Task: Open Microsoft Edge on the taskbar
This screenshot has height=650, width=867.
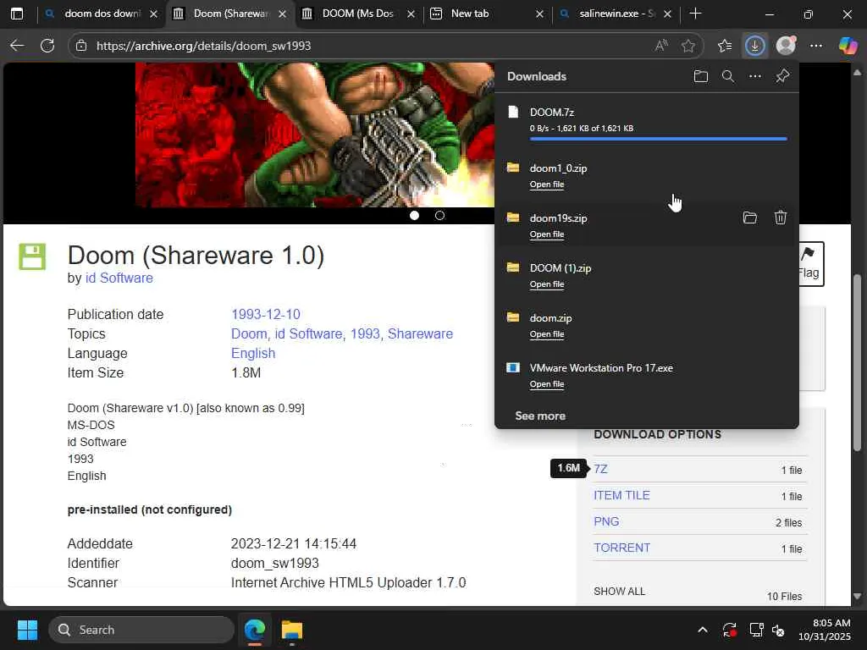Action: pyautogui.click(x=255, y=630)
